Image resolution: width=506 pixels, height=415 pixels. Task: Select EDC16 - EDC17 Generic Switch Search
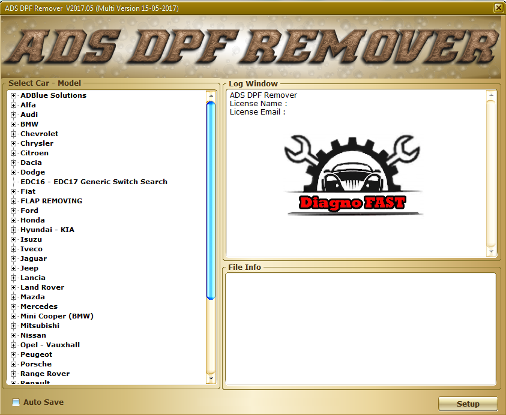pos(94,182)
